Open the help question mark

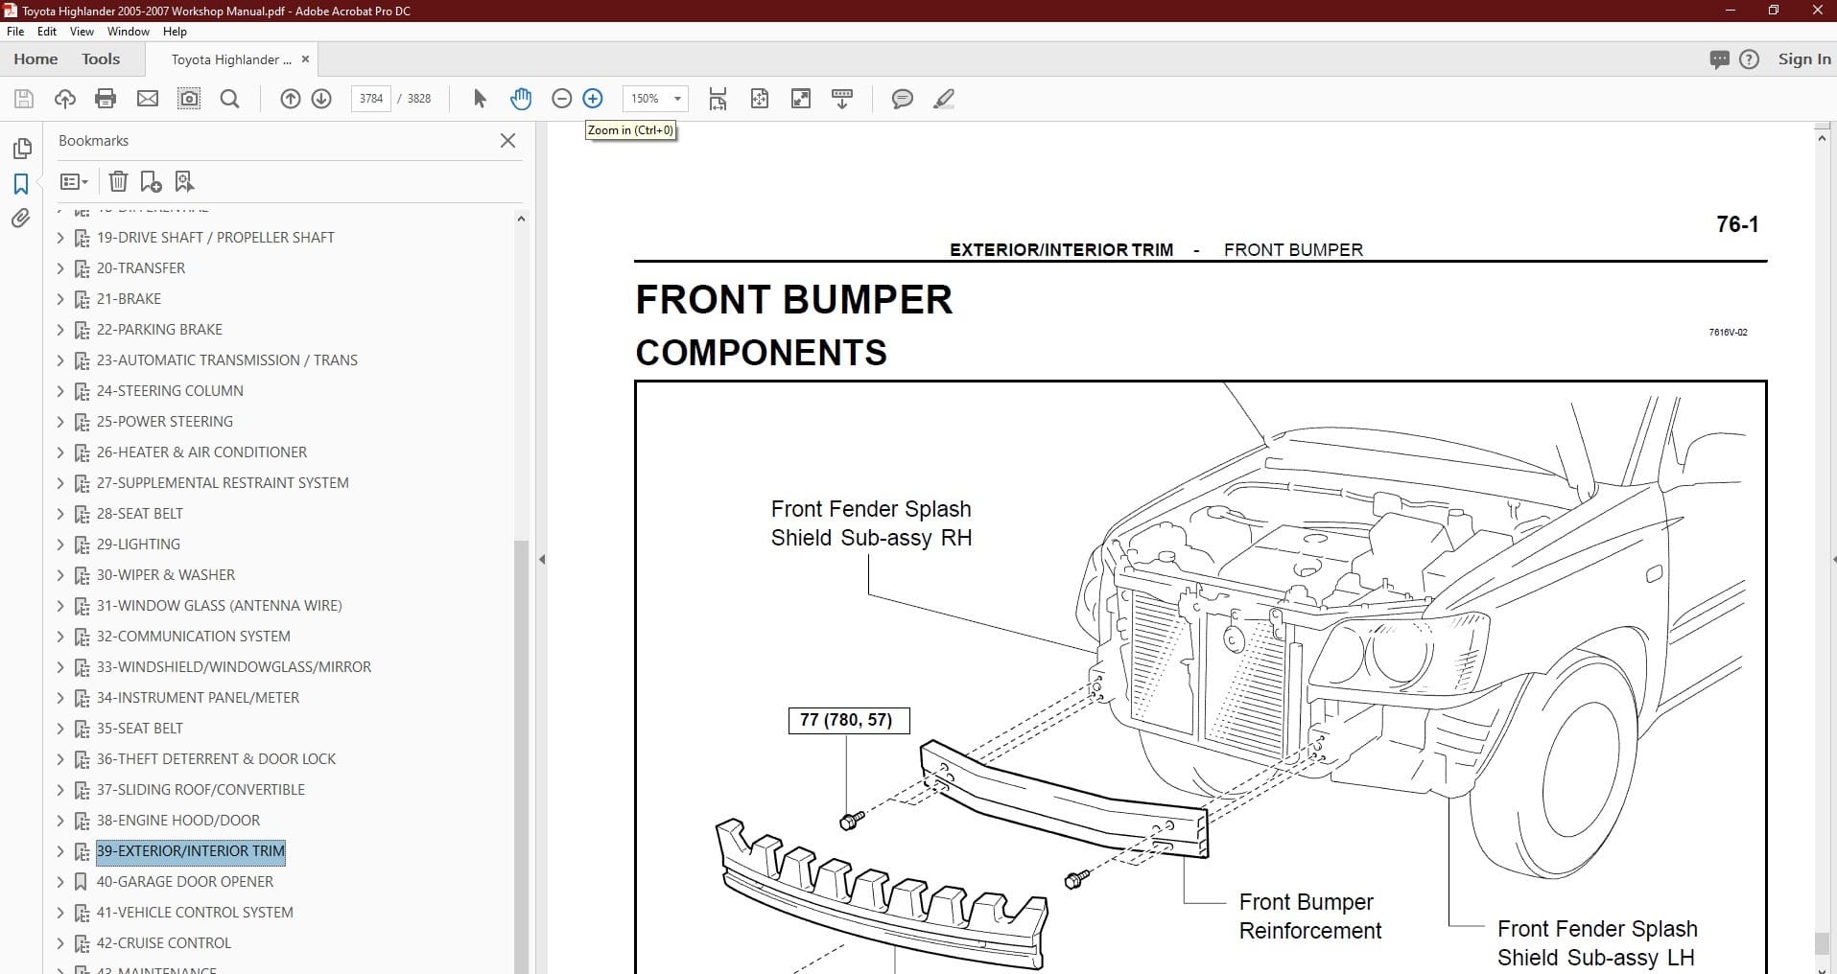[1750, 59]
